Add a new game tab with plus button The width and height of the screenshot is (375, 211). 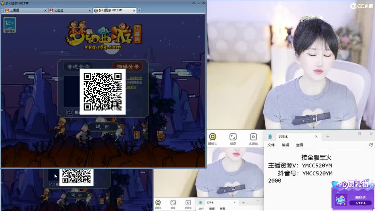[x=139, y=10]
